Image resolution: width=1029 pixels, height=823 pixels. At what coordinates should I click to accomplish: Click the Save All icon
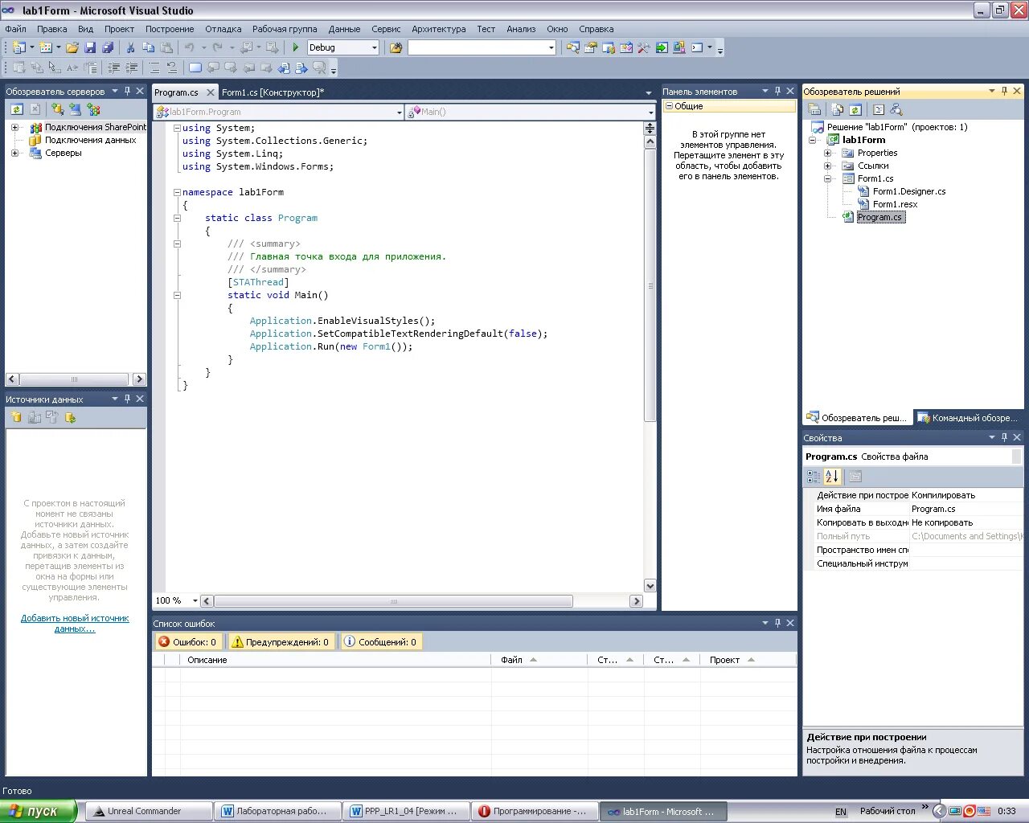coord(108,47)
